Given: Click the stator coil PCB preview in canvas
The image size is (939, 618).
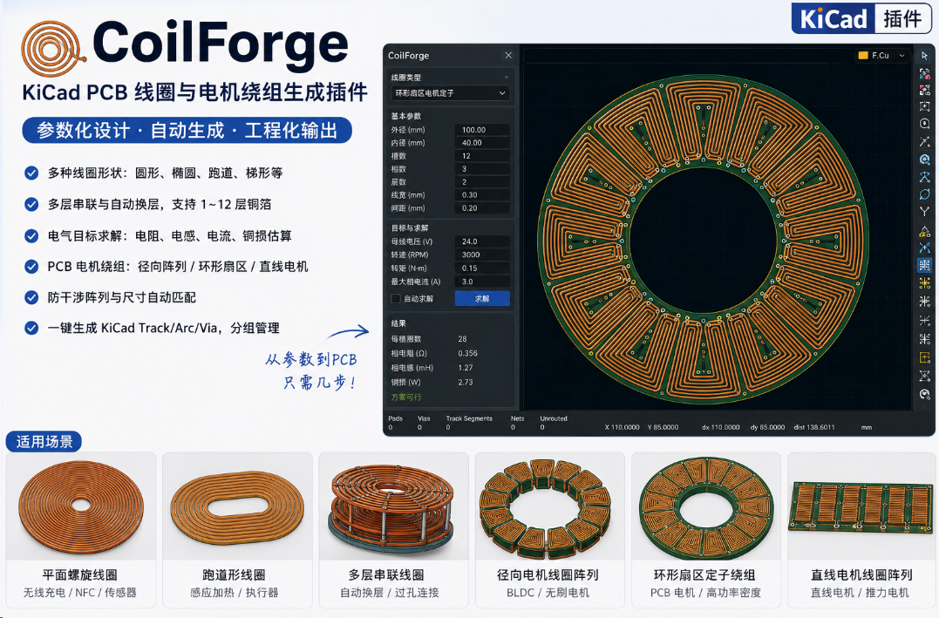Looking at the screenshot, I should coord(703,238).
